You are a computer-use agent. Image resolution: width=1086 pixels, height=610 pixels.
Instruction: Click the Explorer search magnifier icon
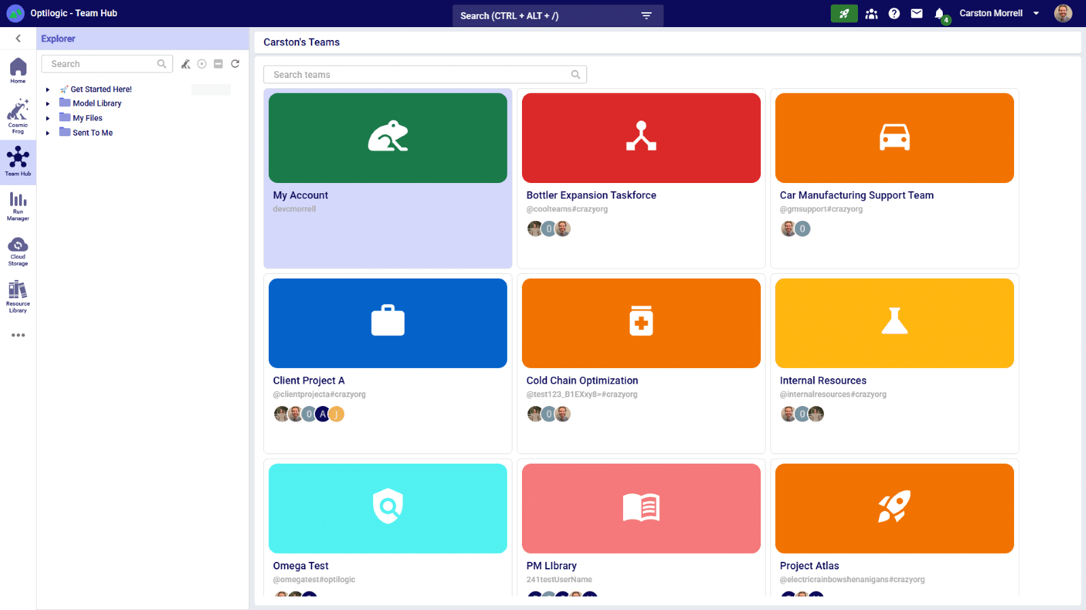click(x=162, y=64)
